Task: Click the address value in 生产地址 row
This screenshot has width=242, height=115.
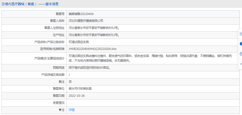Action: [x=94, y=35]
